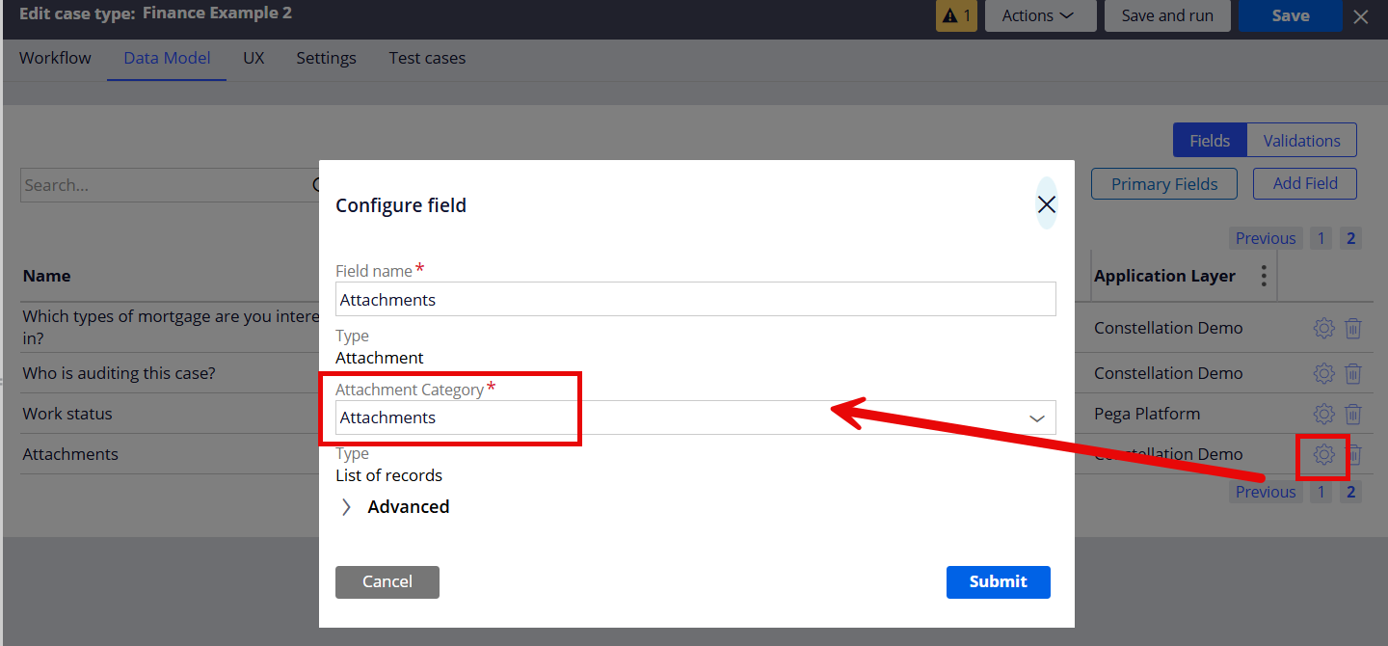Click the trash icon beside Work status

1353,414
